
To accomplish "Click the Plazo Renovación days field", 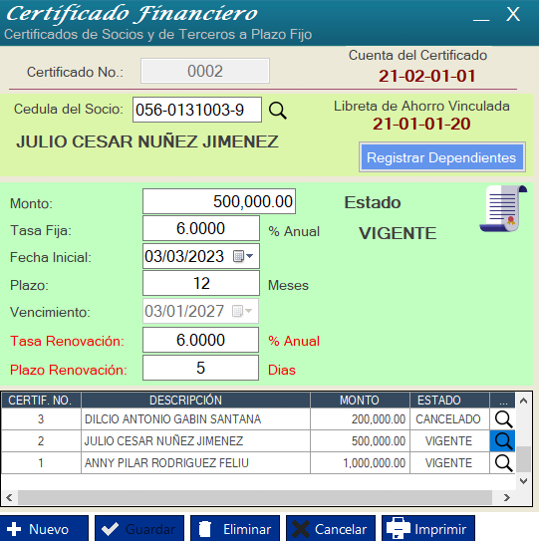I will (200, 368).
